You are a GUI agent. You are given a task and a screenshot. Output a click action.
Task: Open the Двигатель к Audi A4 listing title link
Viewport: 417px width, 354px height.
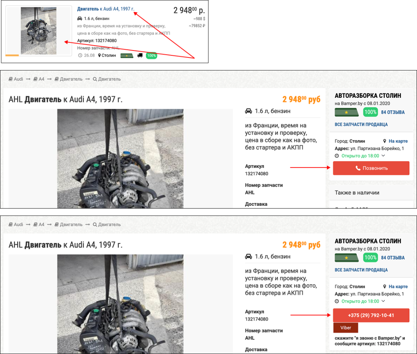click(x=105, y=9)
